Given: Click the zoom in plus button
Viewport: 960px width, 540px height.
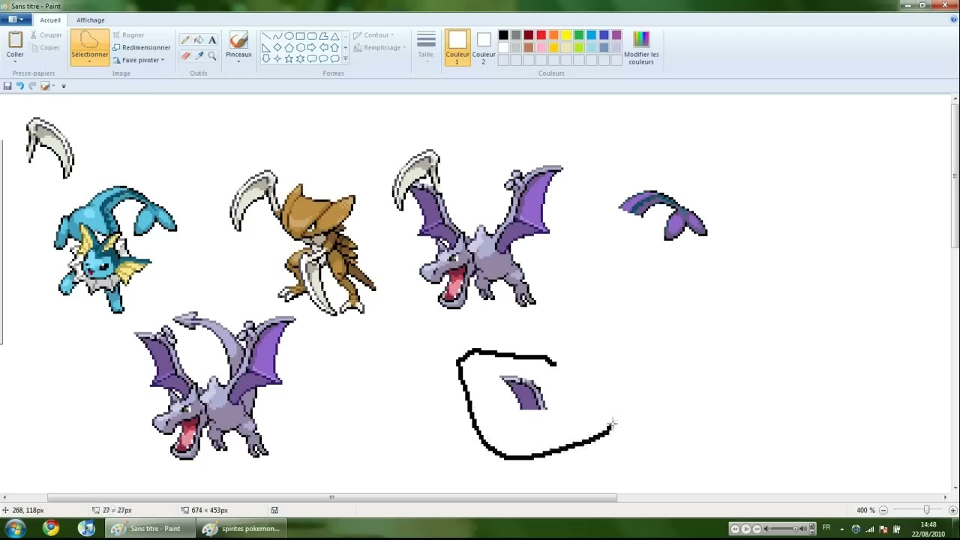Looking at the screenshot, I should 952,510.
